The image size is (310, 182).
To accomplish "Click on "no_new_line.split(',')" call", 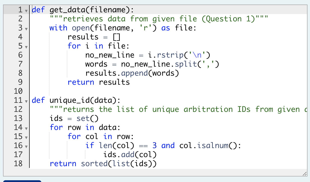I will pyautogui.click(x=170, y=64).
